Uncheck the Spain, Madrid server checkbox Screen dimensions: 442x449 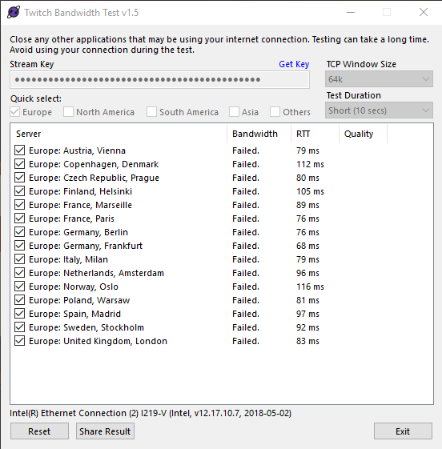pos(19,314)
